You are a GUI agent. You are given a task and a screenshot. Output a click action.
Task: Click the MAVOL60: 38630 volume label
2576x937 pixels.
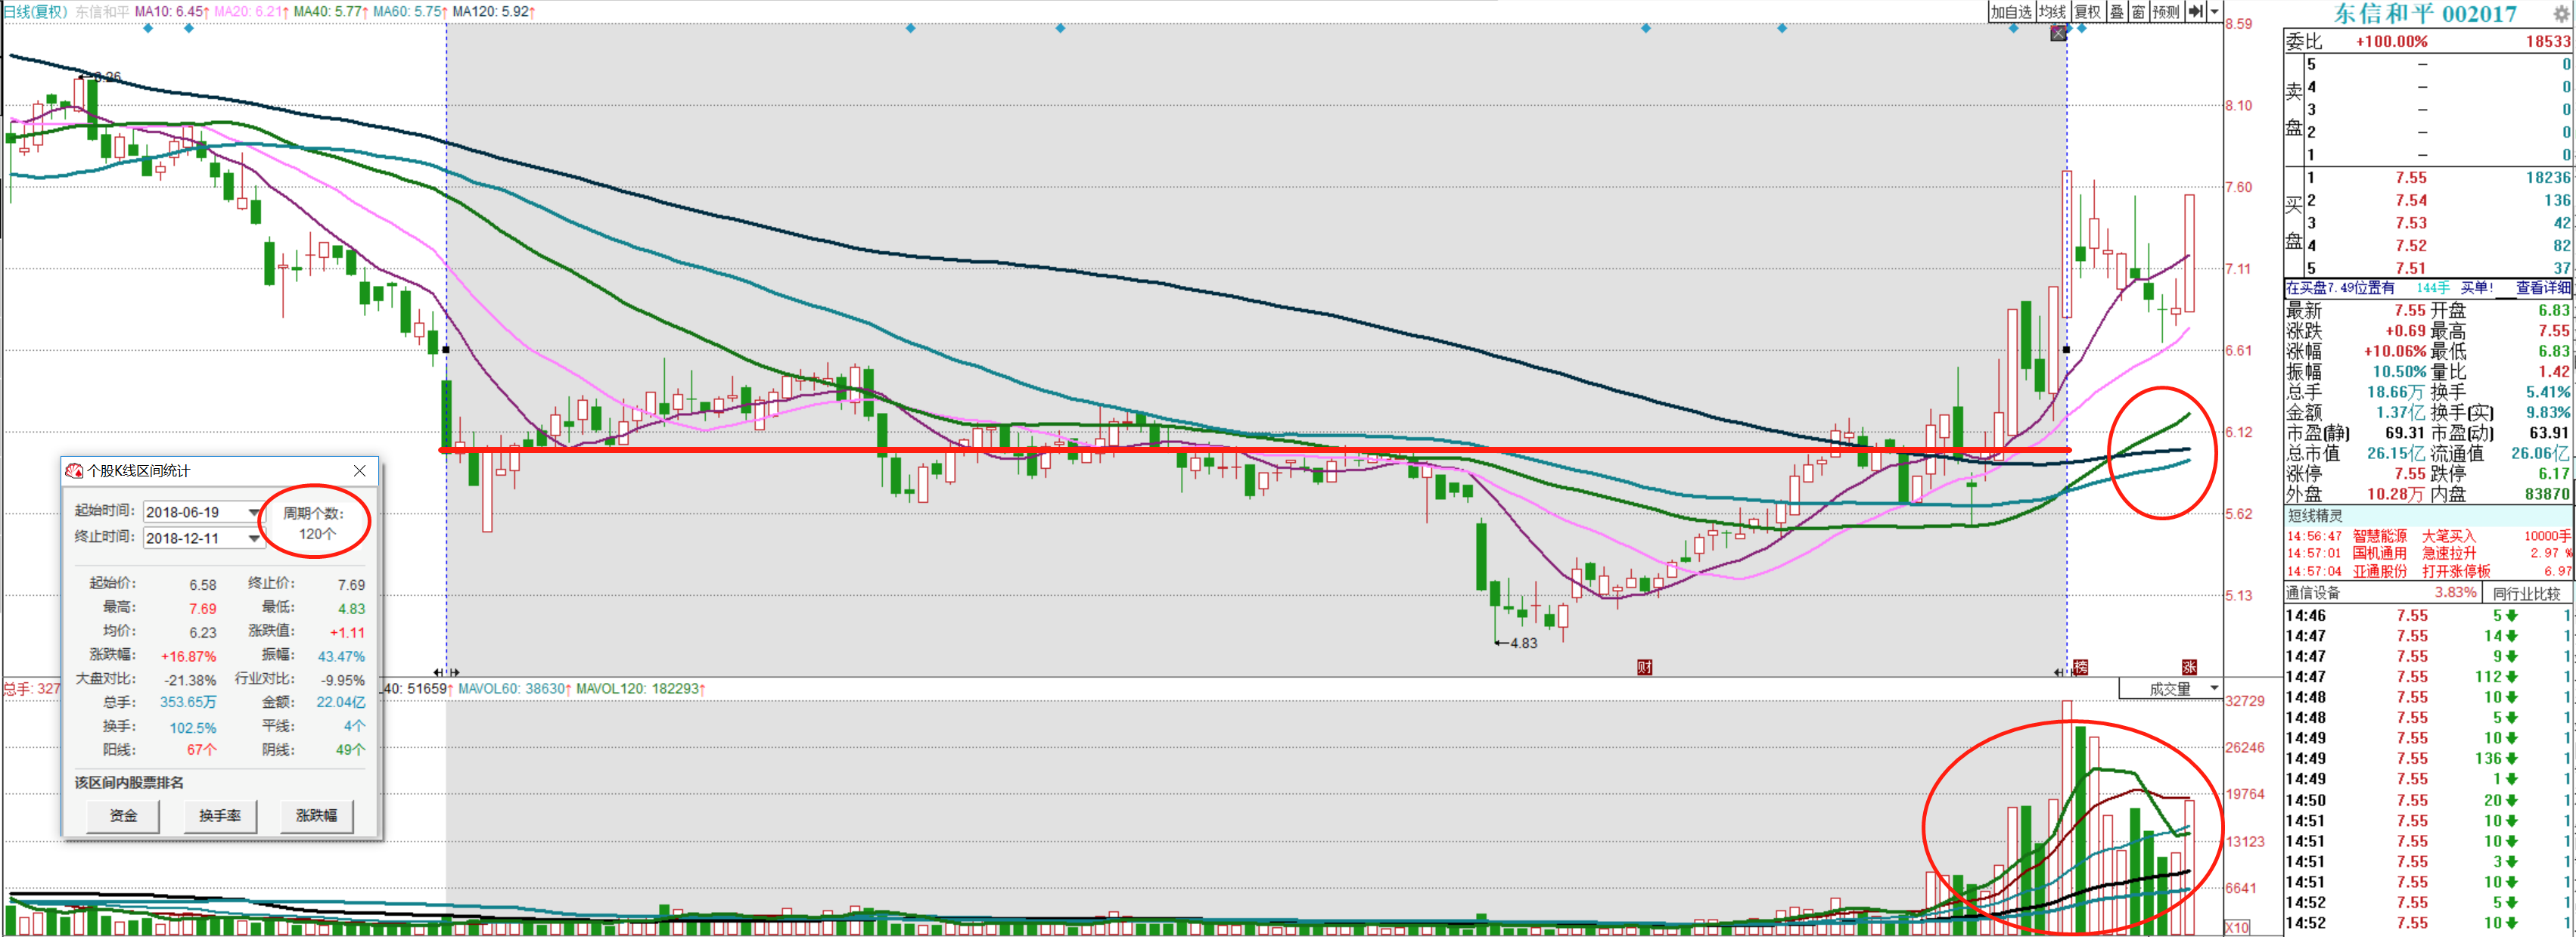point(514,689)
